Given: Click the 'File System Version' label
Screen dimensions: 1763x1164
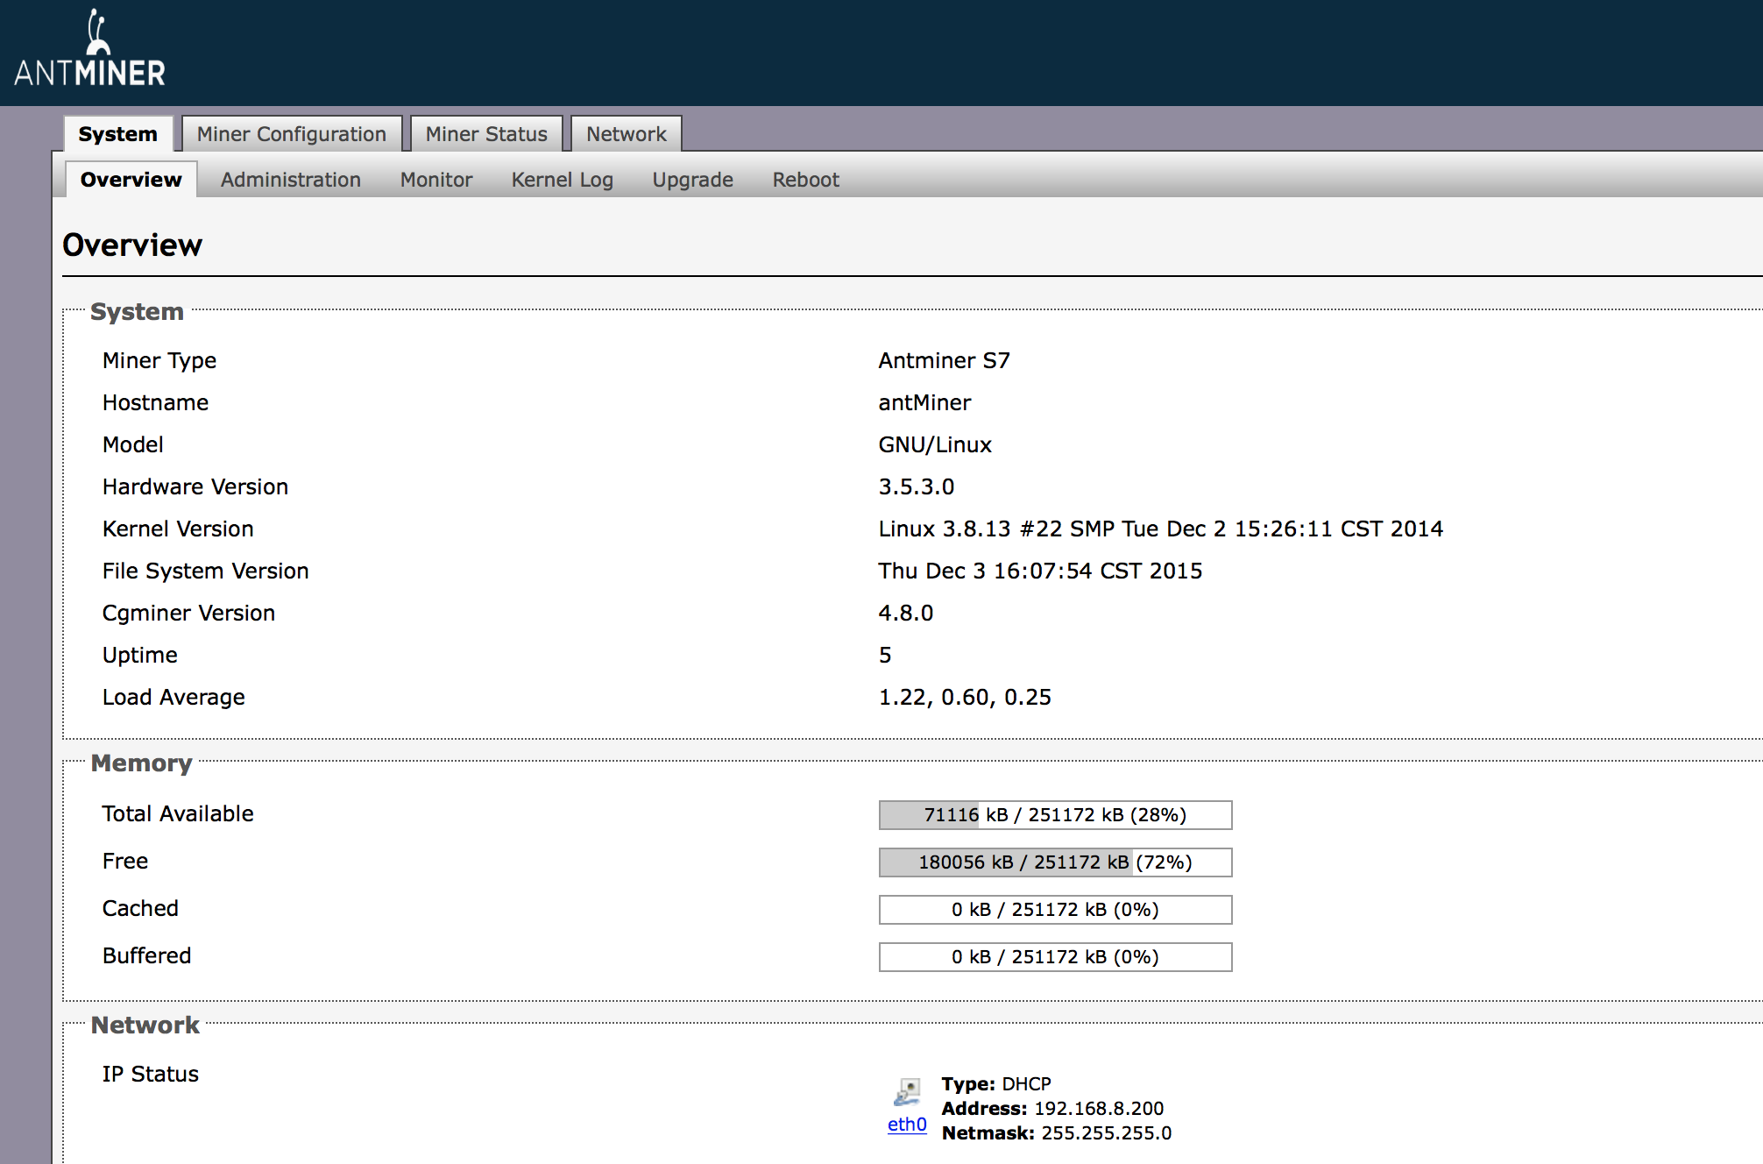Looking at the screenshot, I should point(206,571).
